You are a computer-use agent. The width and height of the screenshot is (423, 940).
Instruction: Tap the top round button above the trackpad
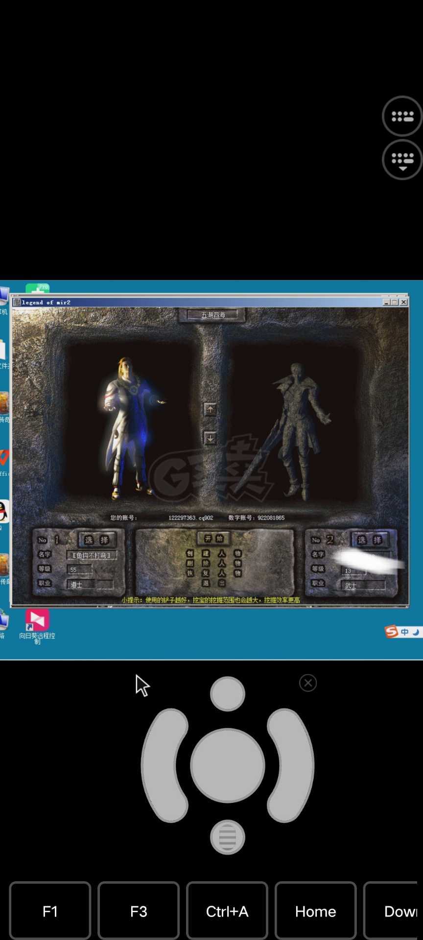pos(228,694)
